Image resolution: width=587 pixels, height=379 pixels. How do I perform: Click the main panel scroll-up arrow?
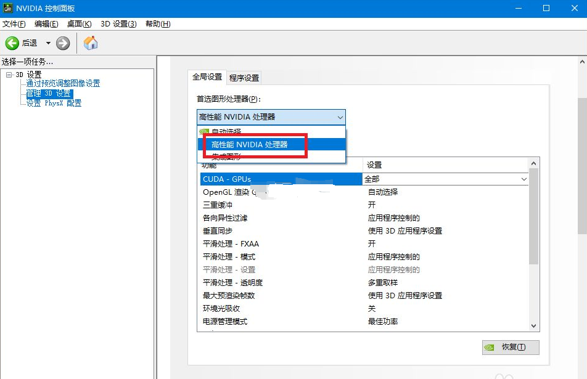coord(582,62)
